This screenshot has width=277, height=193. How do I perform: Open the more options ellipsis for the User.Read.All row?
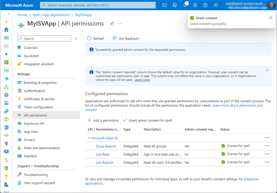(x=267, y=162)
